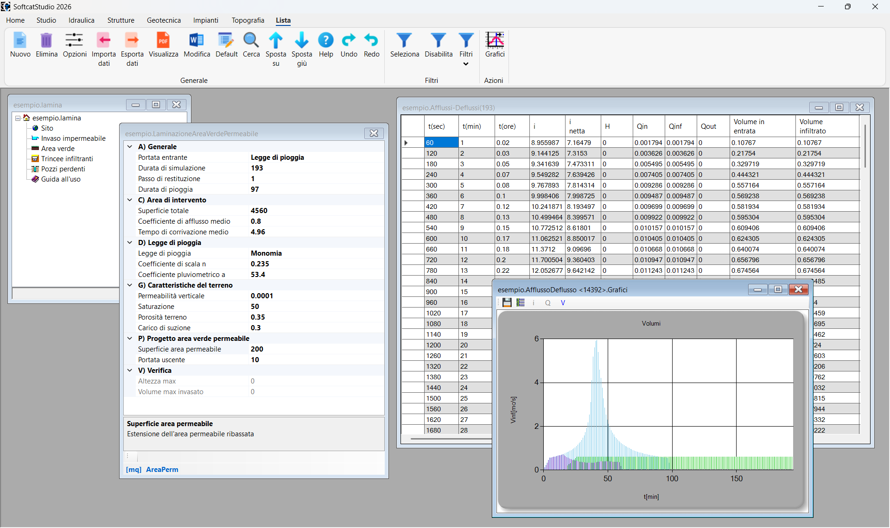Select Area verde tree item
Image resolution: width=890 pixels, height=528 pixels.
tap(57, 149)
